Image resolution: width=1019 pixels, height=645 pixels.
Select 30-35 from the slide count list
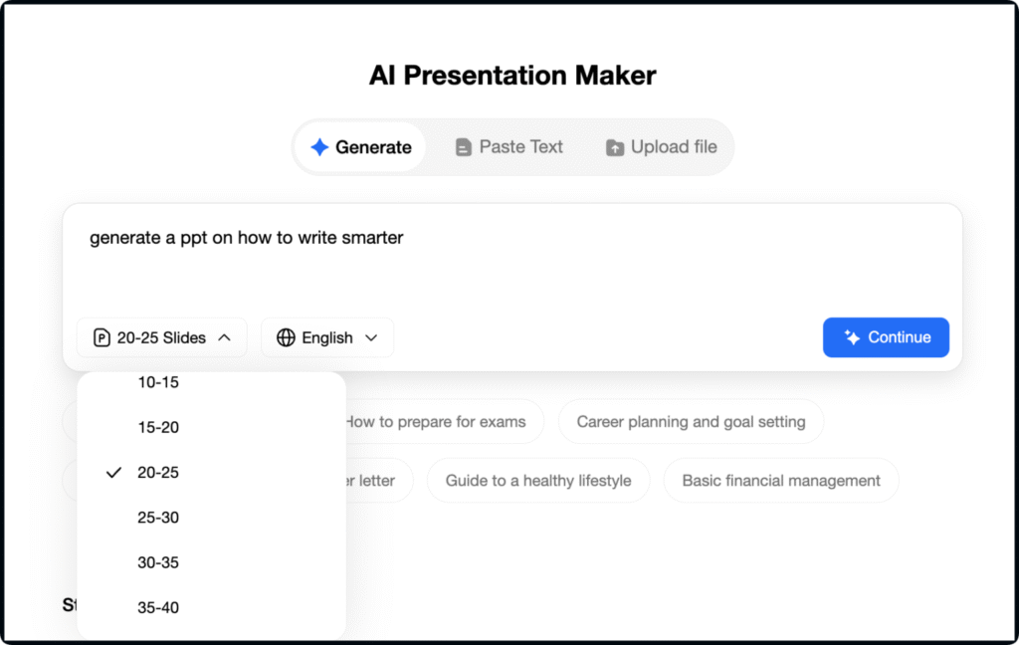(x=158, y=562)
